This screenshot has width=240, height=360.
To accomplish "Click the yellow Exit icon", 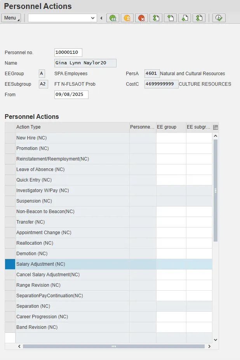I will point(127,18).
